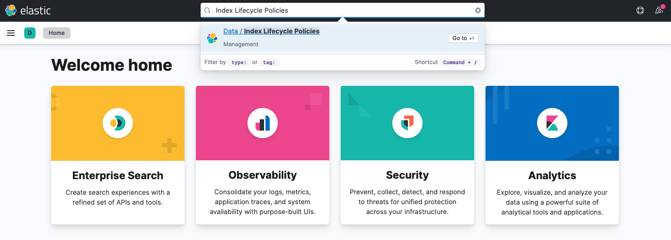
Task: Click the Analytics Kibana icon
Action: click(552, 123)
